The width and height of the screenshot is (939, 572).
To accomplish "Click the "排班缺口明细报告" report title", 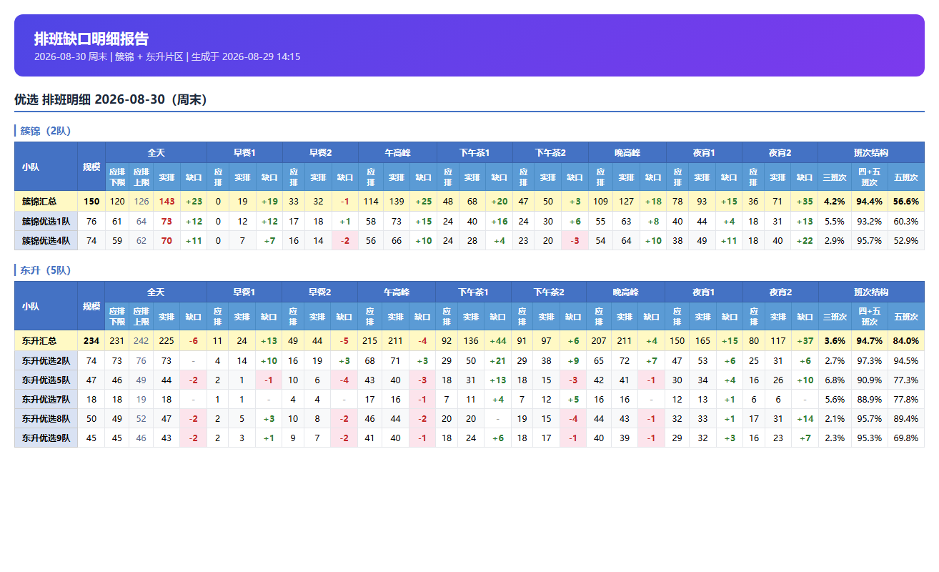I will (x=91, y=39).
